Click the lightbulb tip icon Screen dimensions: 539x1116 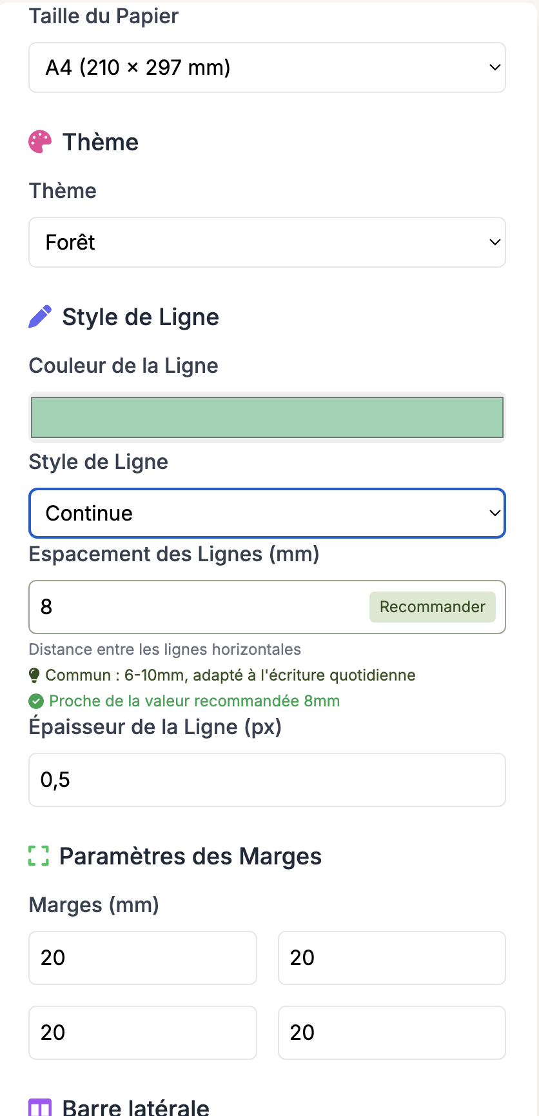(x=35, y=675)
